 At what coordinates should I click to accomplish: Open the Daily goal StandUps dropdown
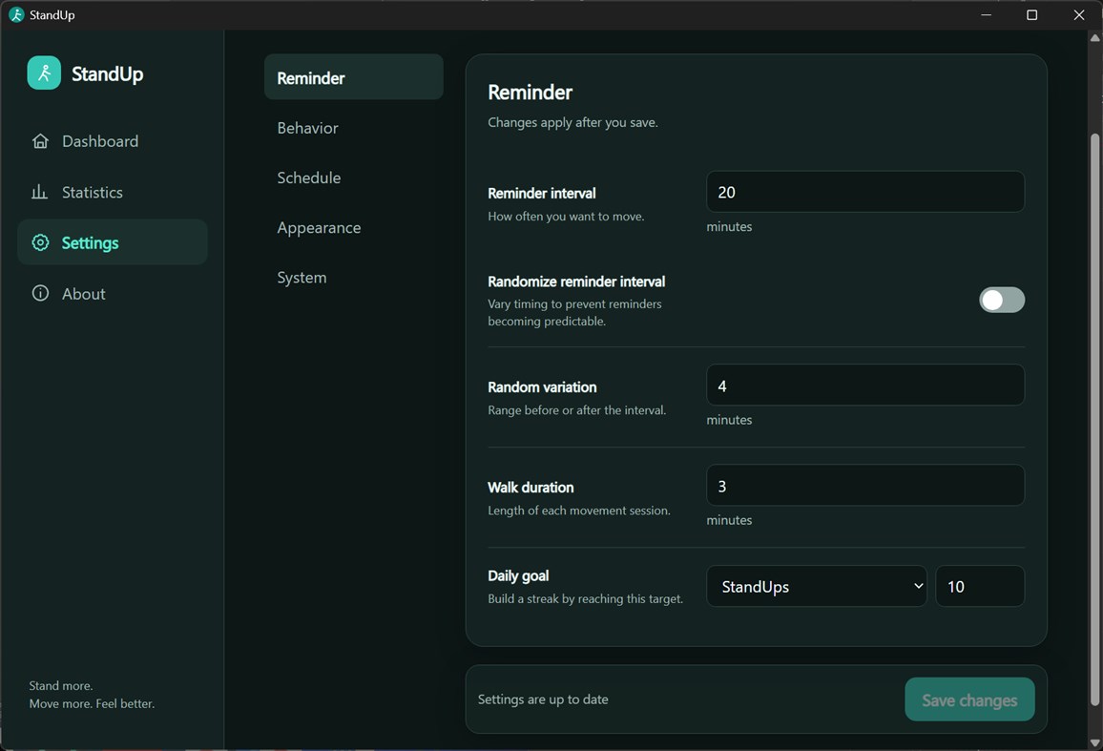point(816,586)
